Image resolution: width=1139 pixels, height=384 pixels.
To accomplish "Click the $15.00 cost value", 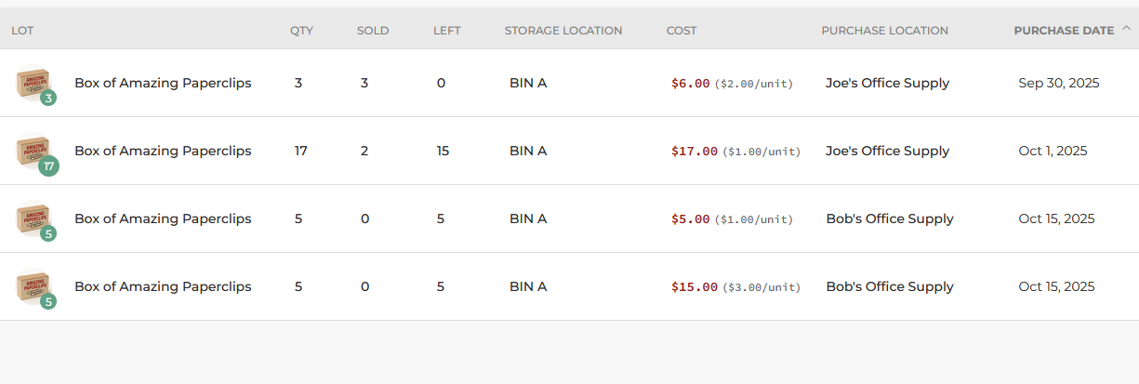I will point(695,287).
